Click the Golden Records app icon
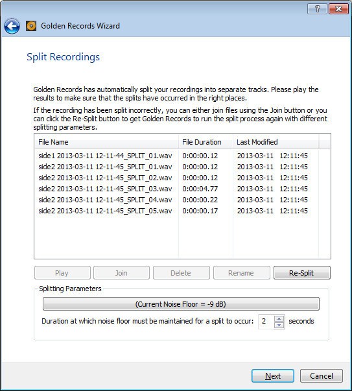 click(31, 26)
